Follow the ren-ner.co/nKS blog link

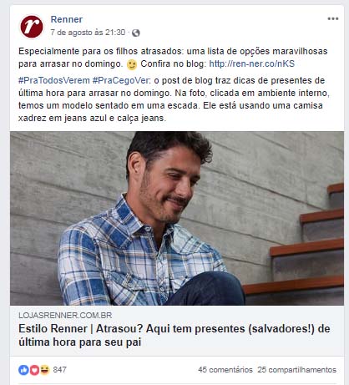coord(252,63)
